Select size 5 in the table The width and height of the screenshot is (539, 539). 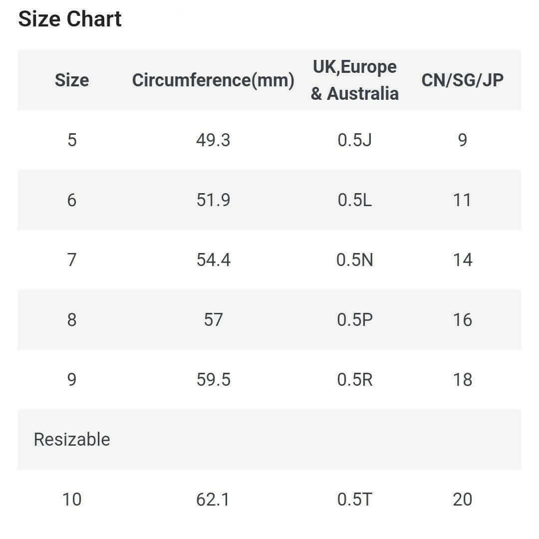tap(72, 140)
